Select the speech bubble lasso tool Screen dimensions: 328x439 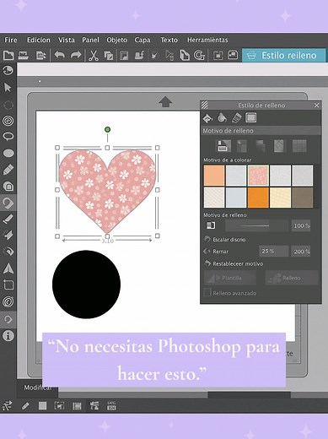[8, 137]
